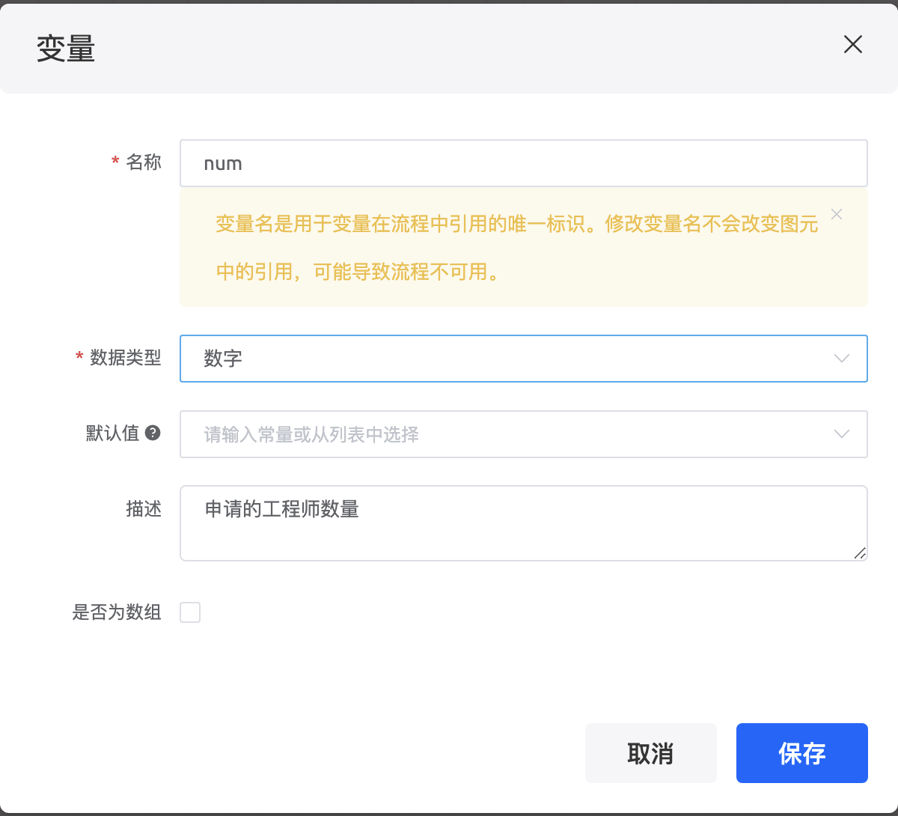Click the 变量 dialog title
This screenshot has height=816, width=898.
[66, 49]
